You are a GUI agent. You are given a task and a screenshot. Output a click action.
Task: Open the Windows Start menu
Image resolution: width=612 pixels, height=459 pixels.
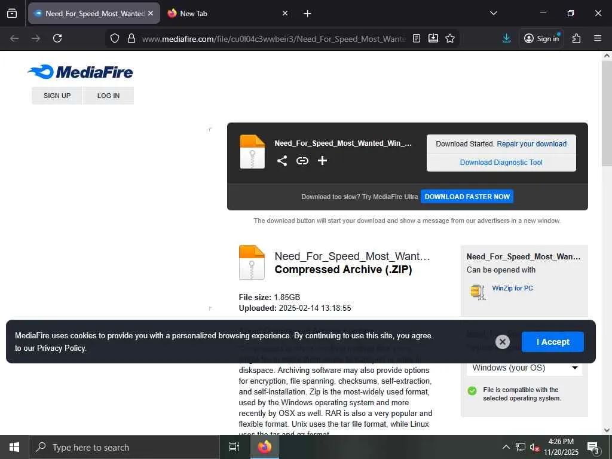click(x=14, y=447)
